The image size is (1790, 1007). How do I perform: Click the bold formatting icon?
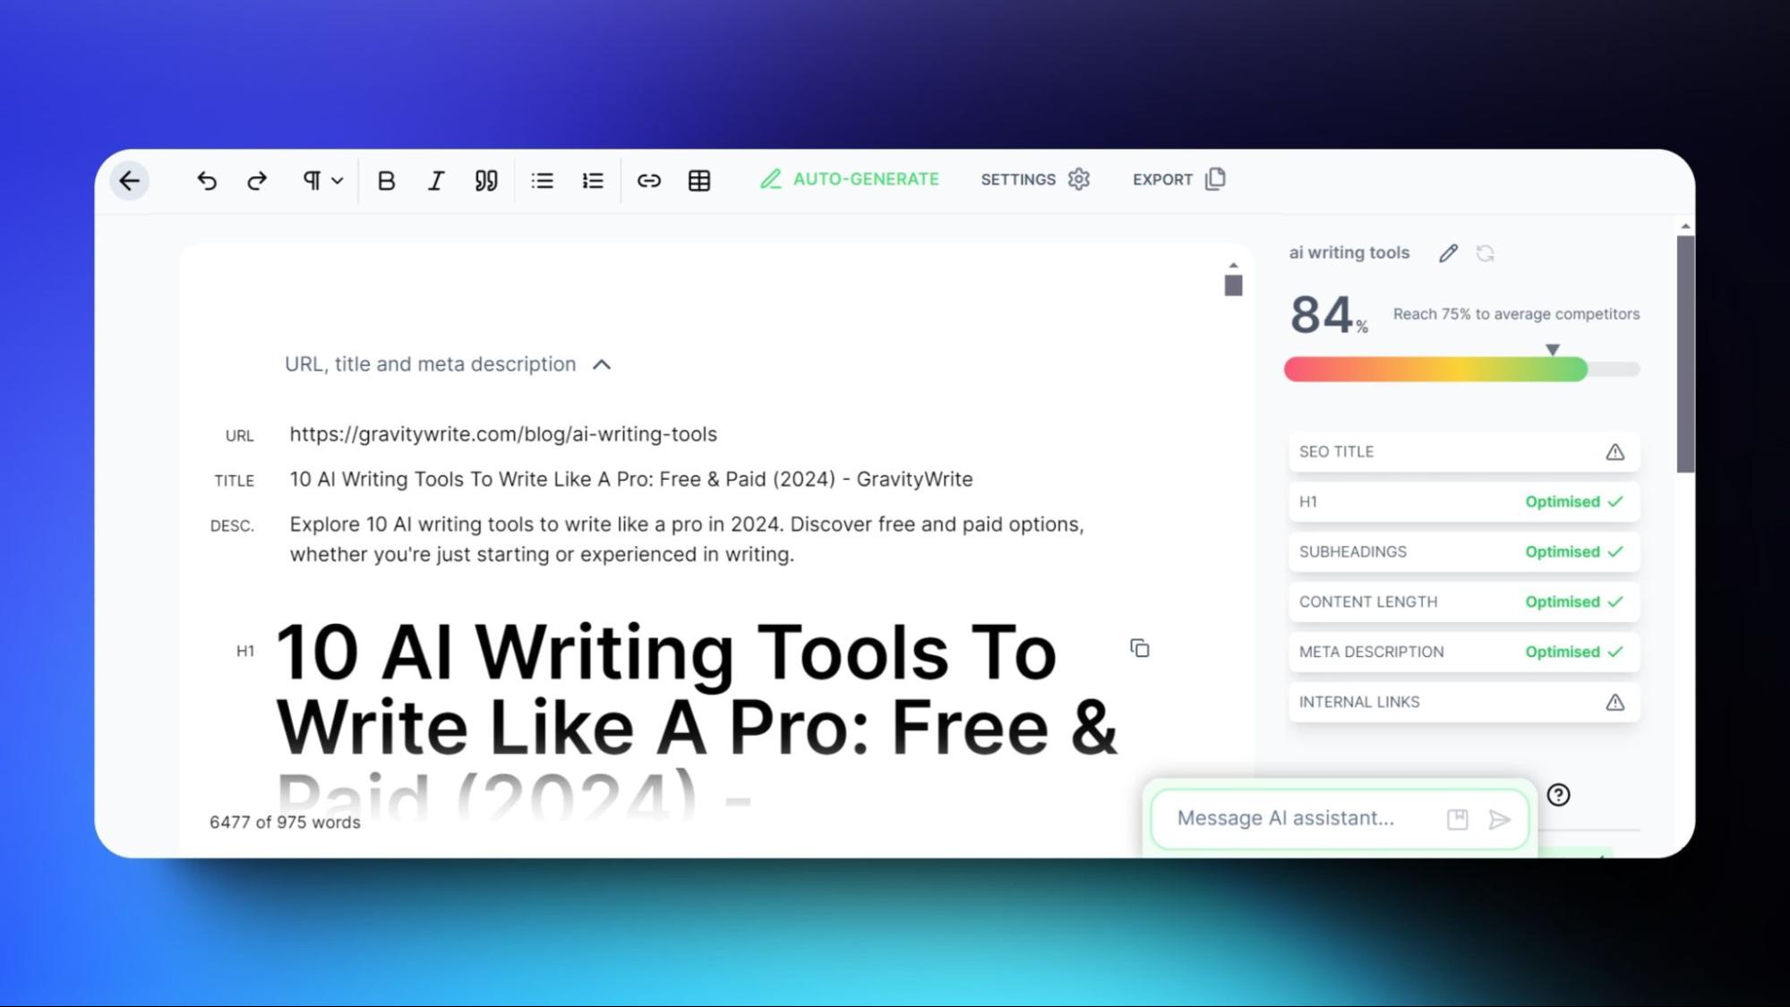(385, 181)
